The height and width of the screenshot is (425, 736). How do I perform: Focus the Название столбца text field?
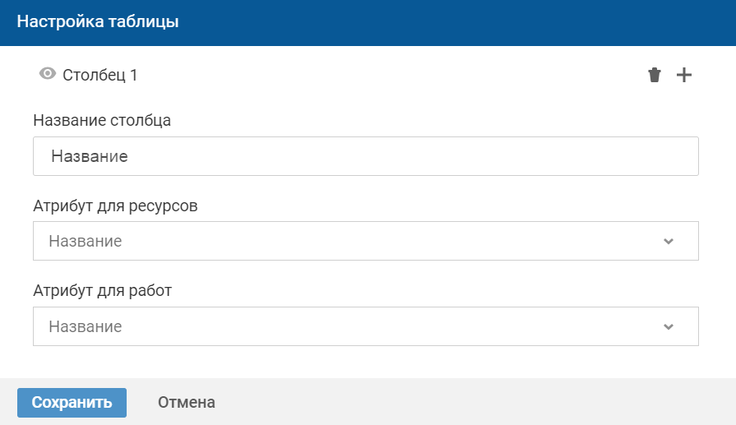coord(366,156)
